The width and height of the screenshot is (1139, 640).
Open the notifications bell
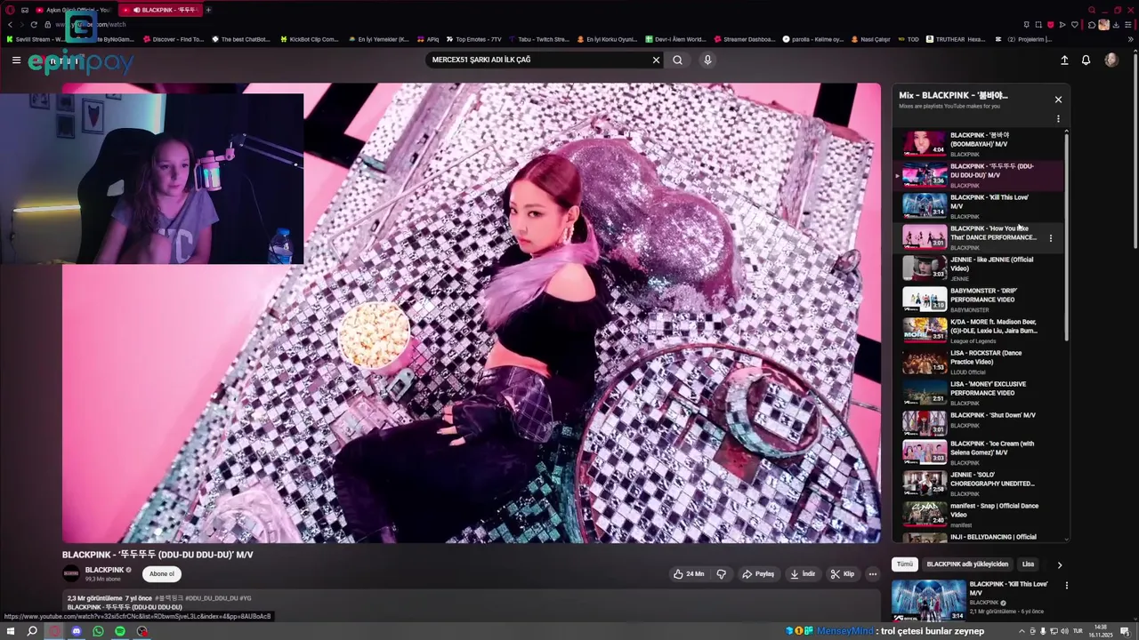(x=1086, y=60)
